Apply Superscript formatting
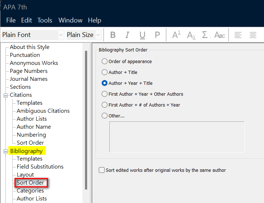The width and height of the screenshot is (264, 203). (x=176, y=35)
